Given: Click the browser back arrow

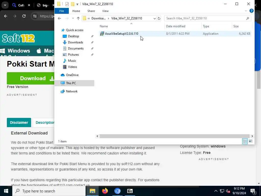Looking at the screenshot, I should click(x=6, y=16).
